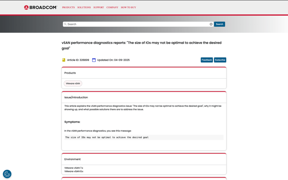Click the blue Search button
Viewport: 288px width, 180px height.
219,24
